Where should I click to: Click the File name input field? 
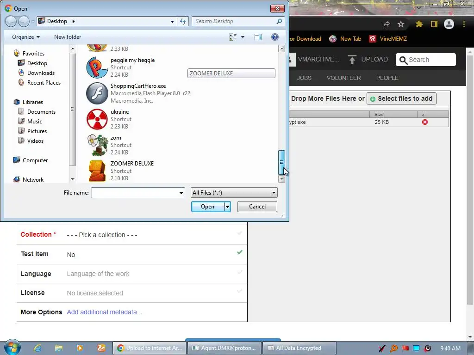135,193
